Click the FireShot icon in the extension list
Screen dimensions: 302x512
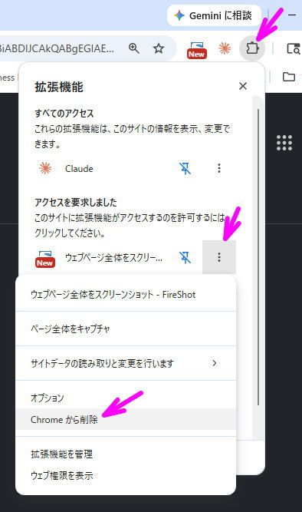[45, 259]
